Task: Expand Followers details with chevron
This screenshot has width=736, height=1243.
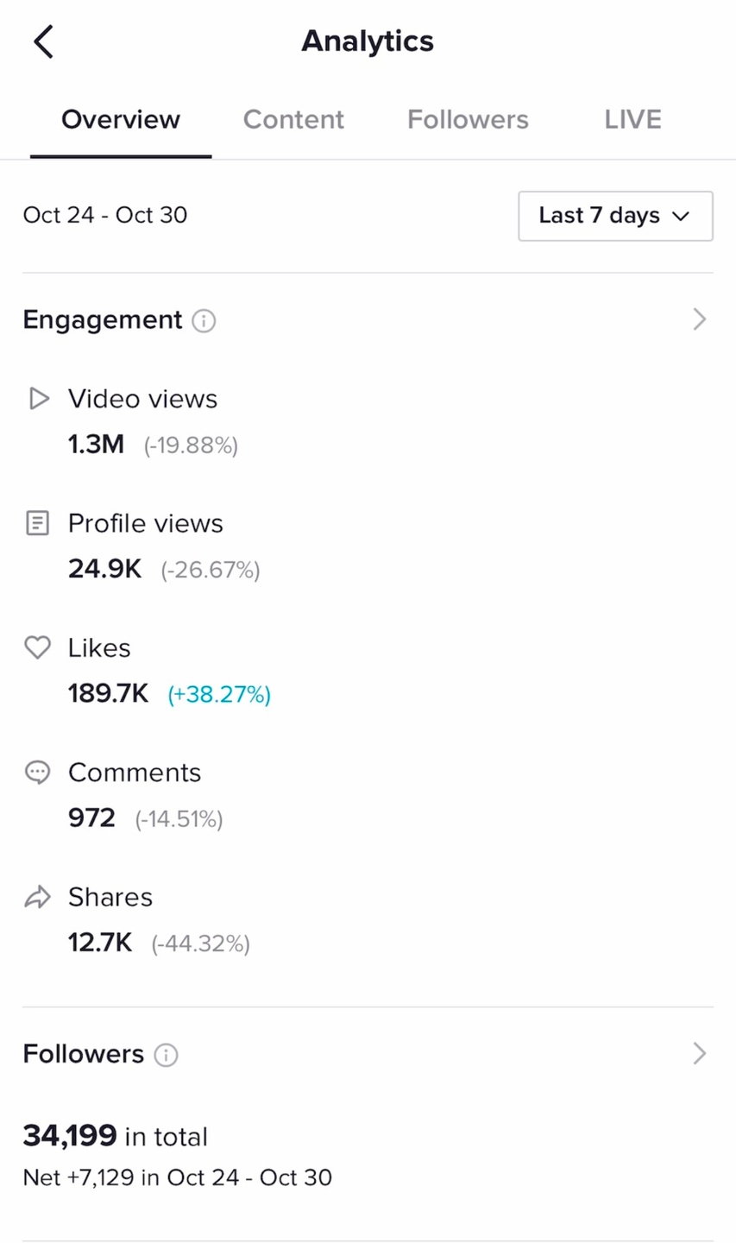Action: 699,1053
